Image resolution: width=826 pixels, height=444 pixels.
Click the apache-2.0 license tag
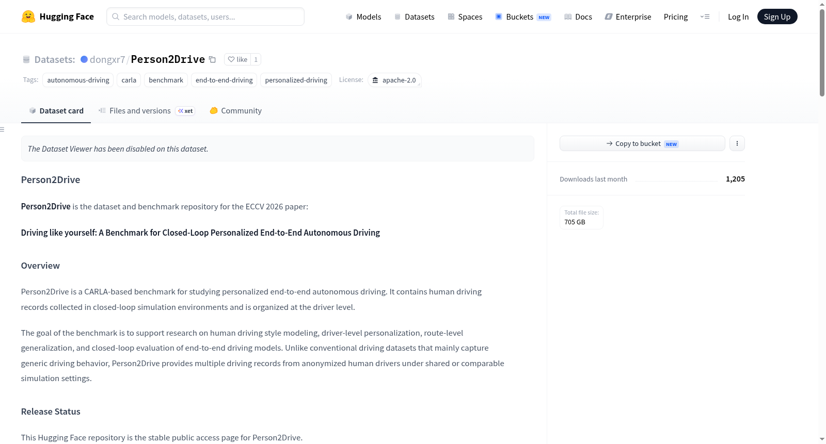tap(394, 80)
